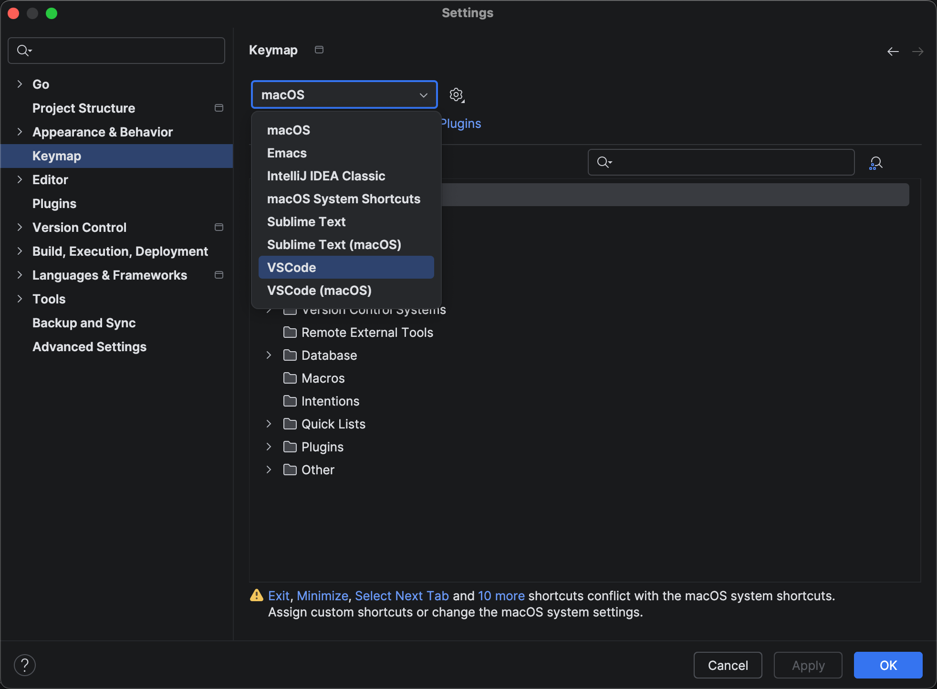This screenshot has width=937, height=689.
Task: Expand the Quick Lists folder
Action: [268, 424]
